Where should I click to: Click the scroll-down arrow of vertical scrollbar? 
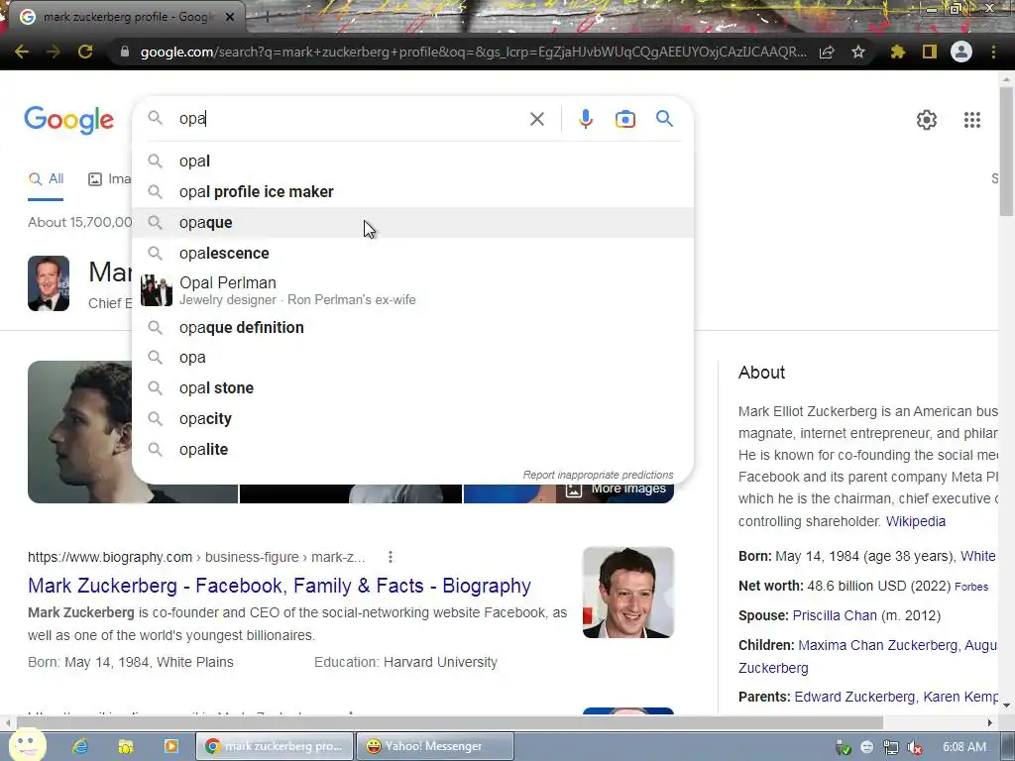[1006, 705]
